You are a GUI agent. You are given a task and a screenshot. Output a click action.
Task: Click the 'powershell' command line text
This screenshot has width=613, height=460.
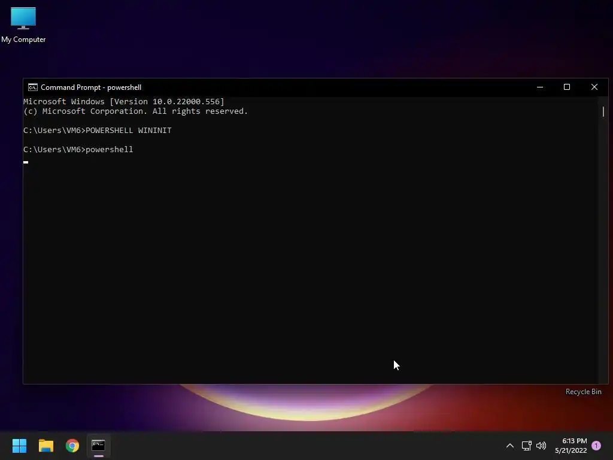coord(78,149)
